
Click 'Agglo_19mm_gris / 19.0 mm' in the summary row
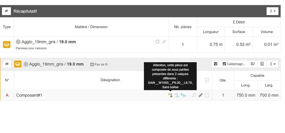[x=48, y=42]
